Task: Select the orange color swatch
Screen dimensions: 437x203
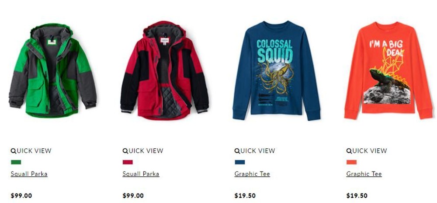Action: click(x=351, y=162)
